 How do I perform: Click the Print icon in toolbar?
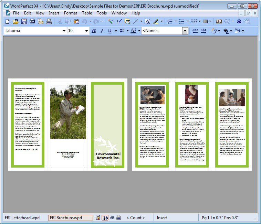[49, 21]
